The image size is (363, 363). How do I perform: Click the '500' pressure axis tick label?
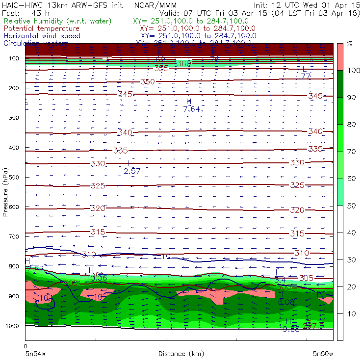(14, 177)
